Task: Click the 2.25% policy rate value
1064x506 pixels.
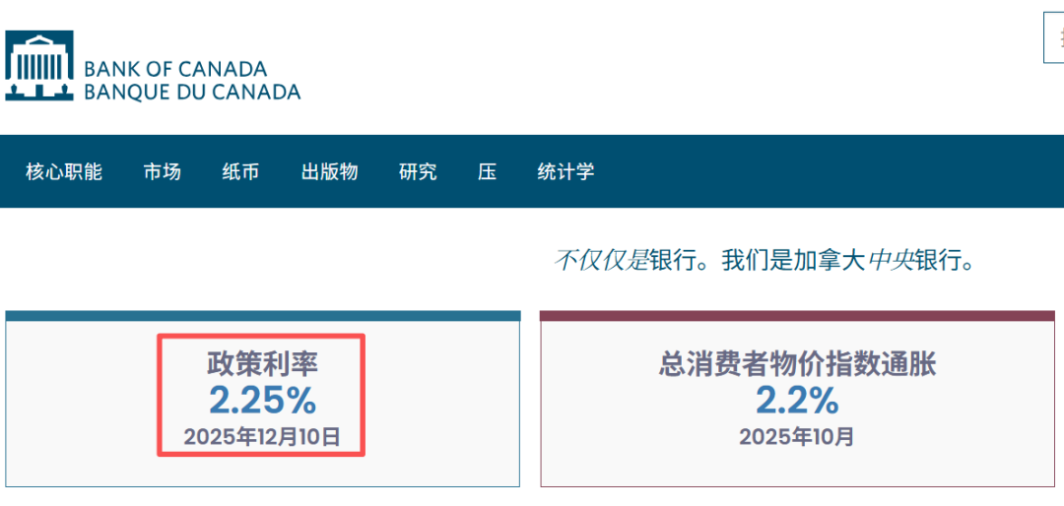Action: click(x=262, y=400)
